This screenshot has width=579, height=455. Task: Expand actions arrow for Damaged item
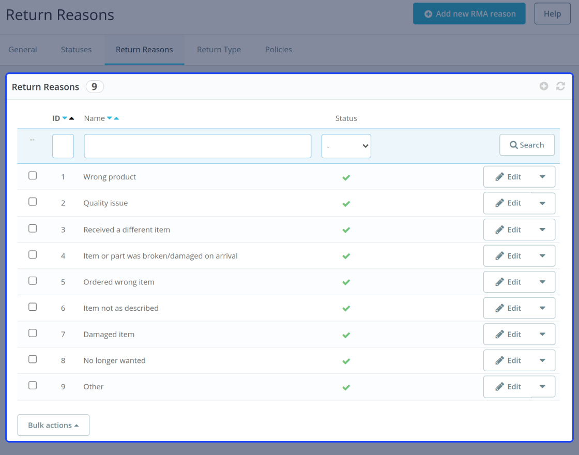[x=542, y=334]
